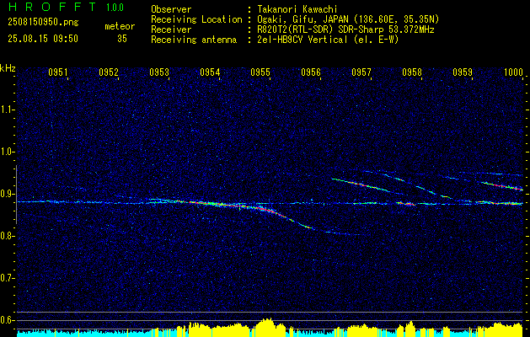
Task: Click the version number 1.0.0
Action: click(x=115, y=7)
